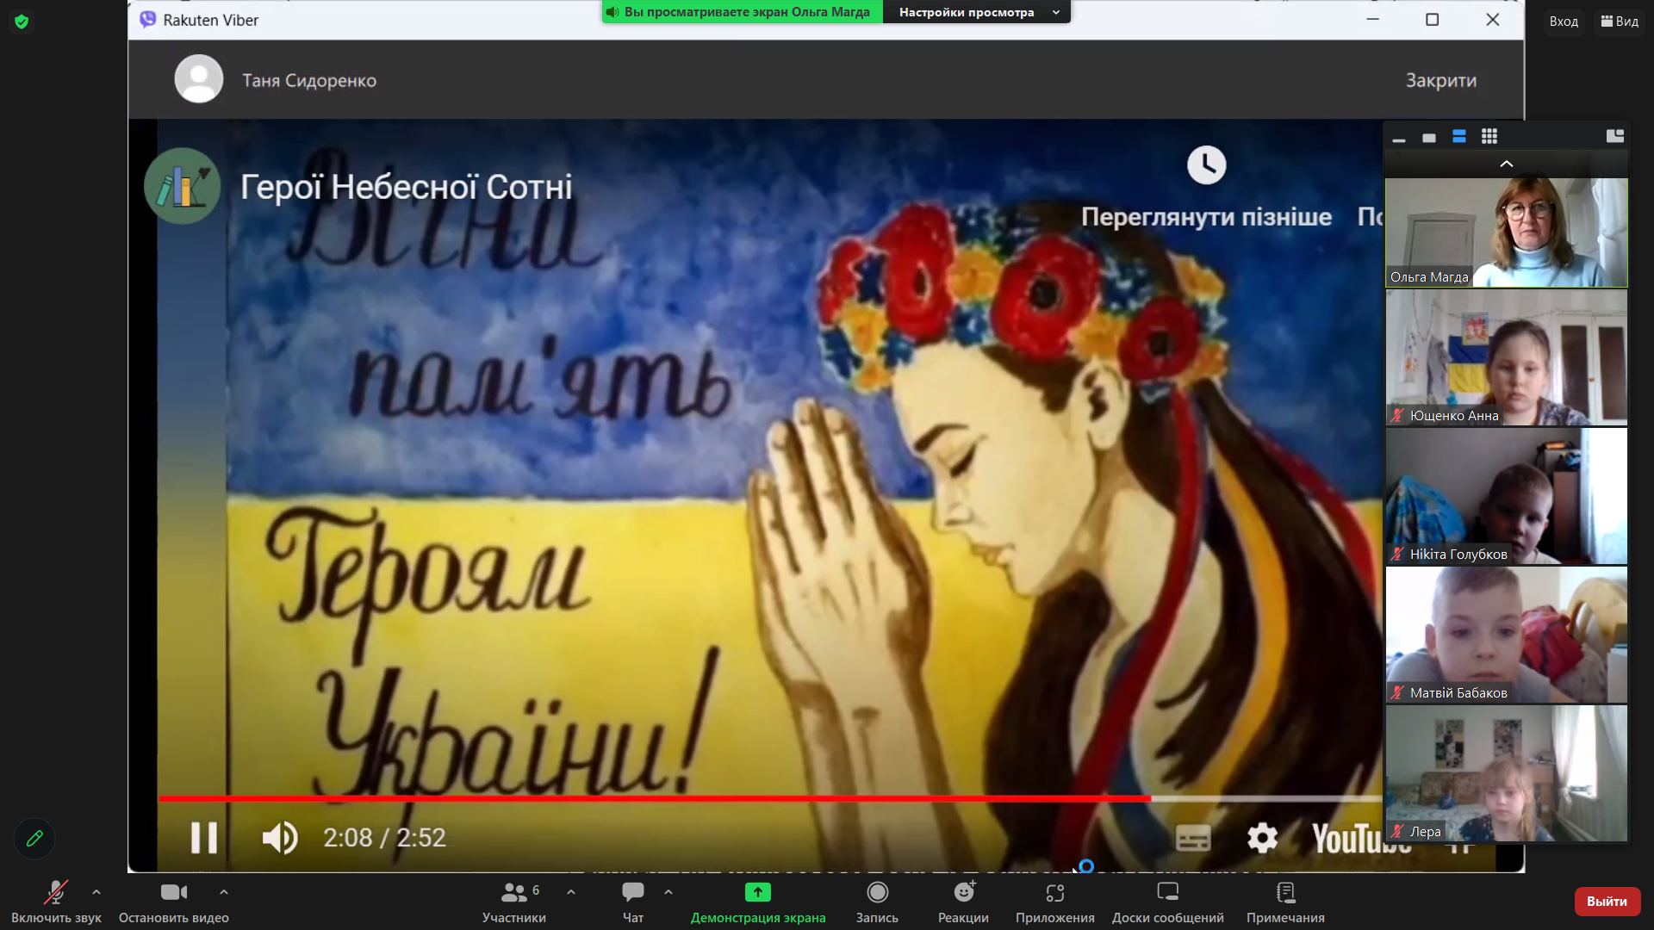Screen dimensions: 1654x930
Task: Click the channel avatar in video header
Action: pos(183,186)
